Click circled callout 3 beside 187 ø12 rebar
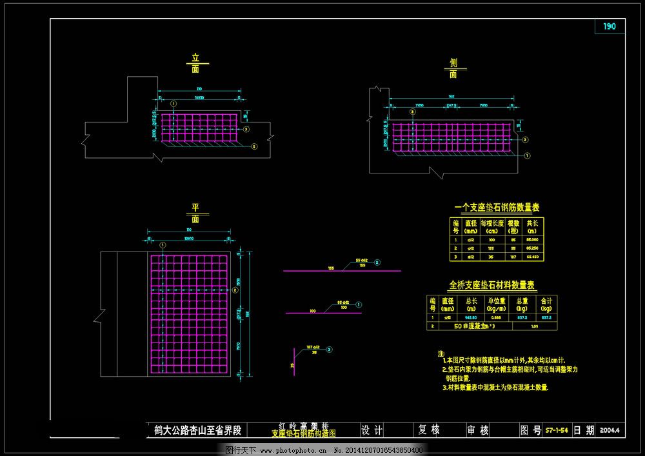The height and width of the screenshot is (456, 645). coord(330,349)
